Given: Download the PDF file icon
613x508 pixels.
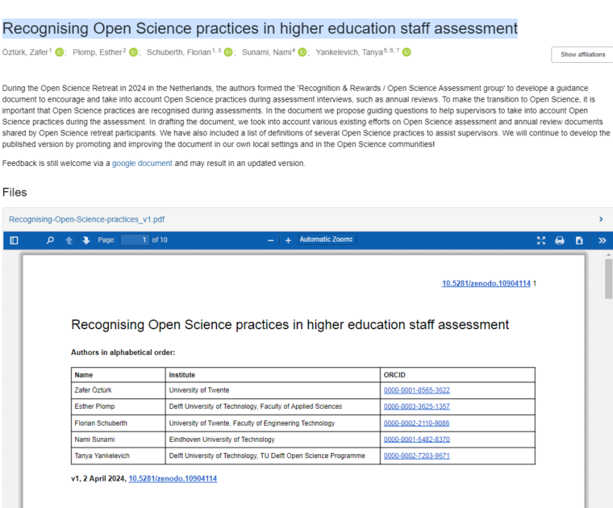Looking at the screenshot, I should pyautogui.click(x=579, y=240).
